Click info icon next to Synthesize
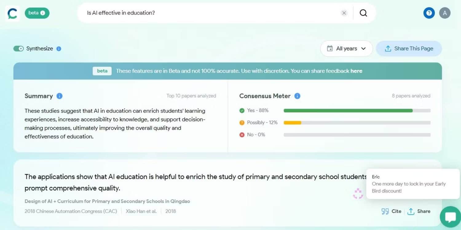 tap(59, 49)
